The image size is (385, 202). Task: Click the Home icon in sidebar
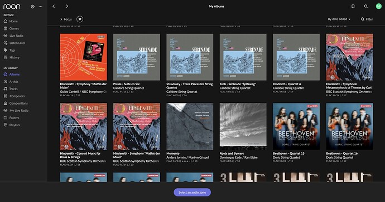[6, 21]
